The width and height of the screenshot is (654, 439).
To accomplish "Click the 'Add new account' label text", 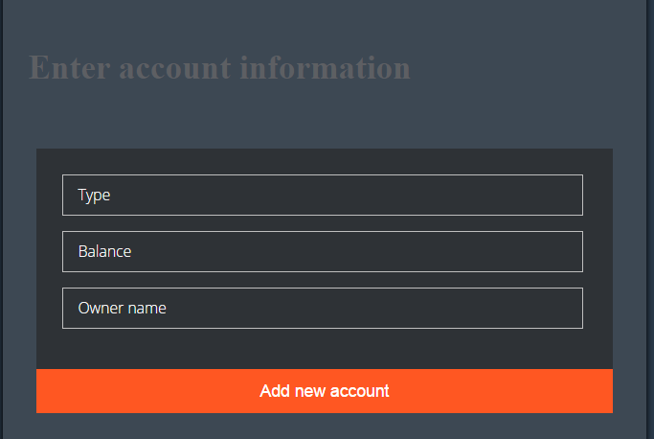I will (x=325, y=391).
